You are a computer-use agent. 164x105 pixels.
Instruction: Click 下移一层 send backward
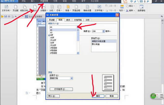pos(112,10)
